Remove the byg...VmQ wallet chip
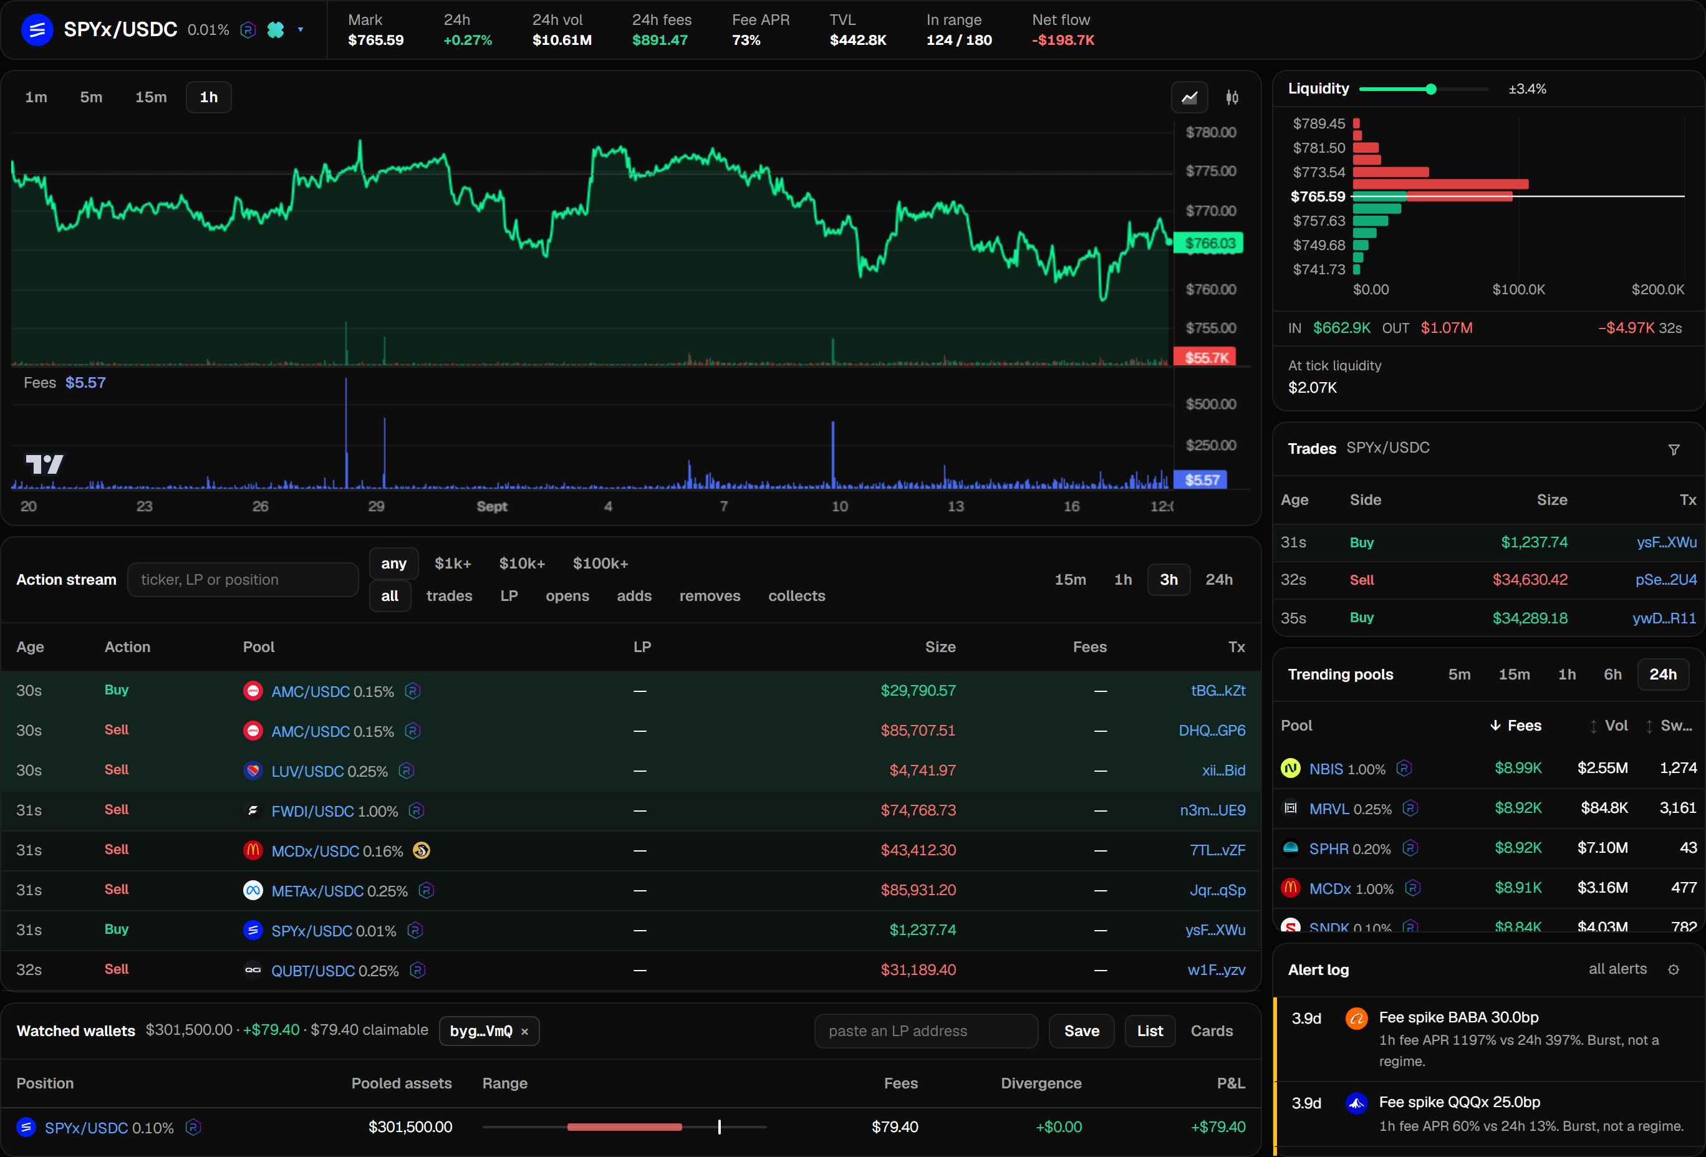This screenshot has width=1706, height=1157. pyautogui.click(x=524, y=1032)
